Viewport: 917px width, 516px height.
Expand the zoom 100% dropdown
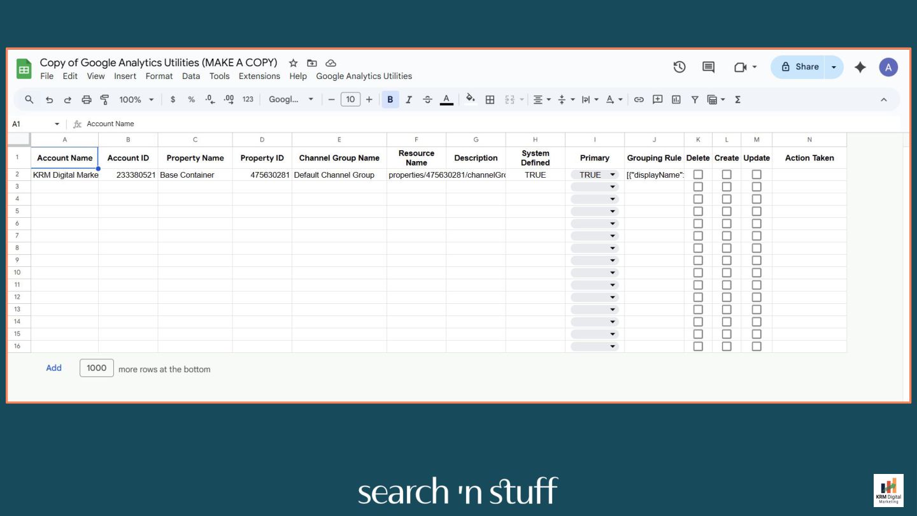(x=136, y=99)
